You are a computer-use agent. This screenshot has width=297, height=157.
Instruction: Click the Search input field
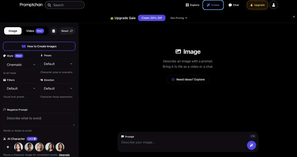[65, 5]
